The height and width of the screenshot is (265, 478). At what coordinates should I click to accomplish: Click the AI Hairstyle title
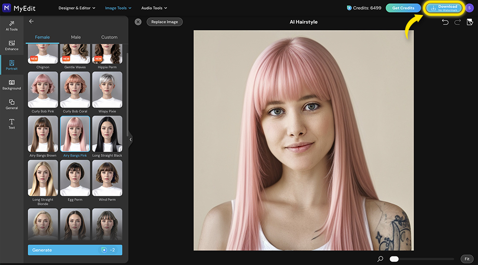point(304,22)
